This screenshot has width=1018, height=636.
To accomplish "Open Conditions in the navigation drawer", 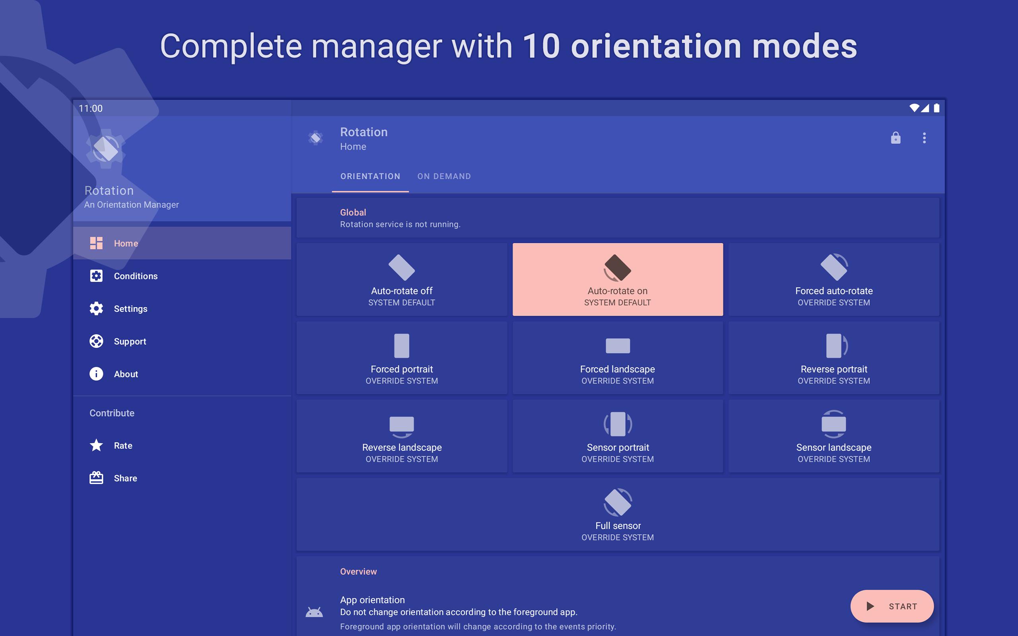I will point(182,276).
